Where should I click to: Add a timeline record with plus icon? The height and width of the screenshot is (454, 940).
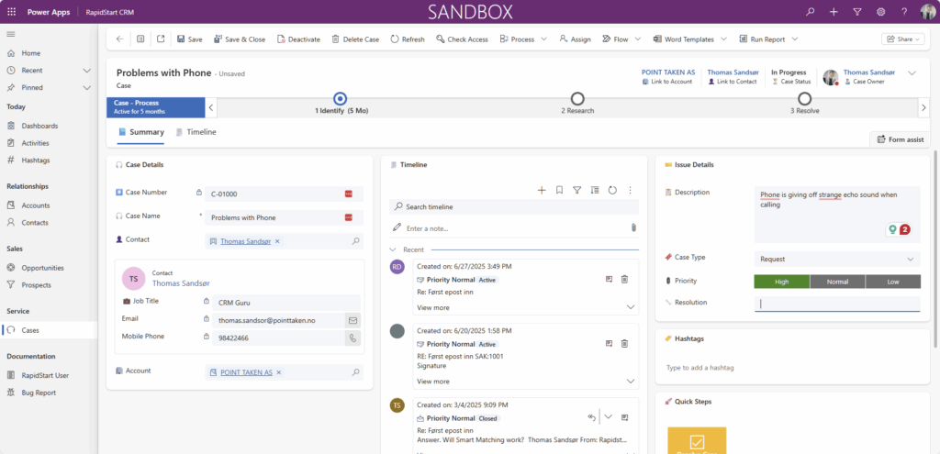click(542, 191)
